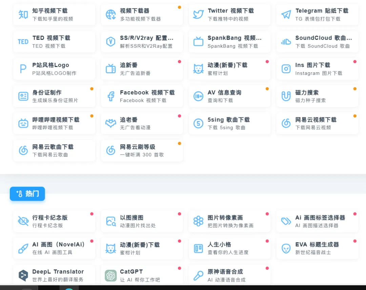
Task: Click the TED logo icon
Action: click(23, 42)
